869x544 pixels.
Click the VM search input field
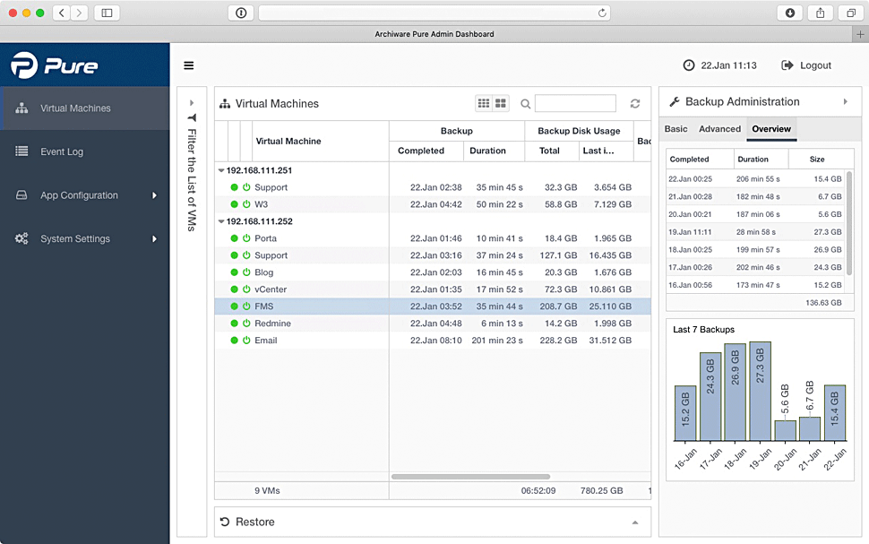coord(575,104)
